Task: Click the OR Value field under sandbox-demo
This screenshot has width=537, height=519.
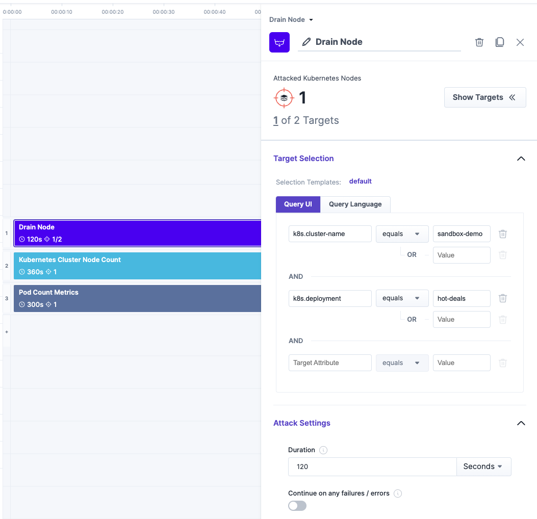Action: coord(462,255)
